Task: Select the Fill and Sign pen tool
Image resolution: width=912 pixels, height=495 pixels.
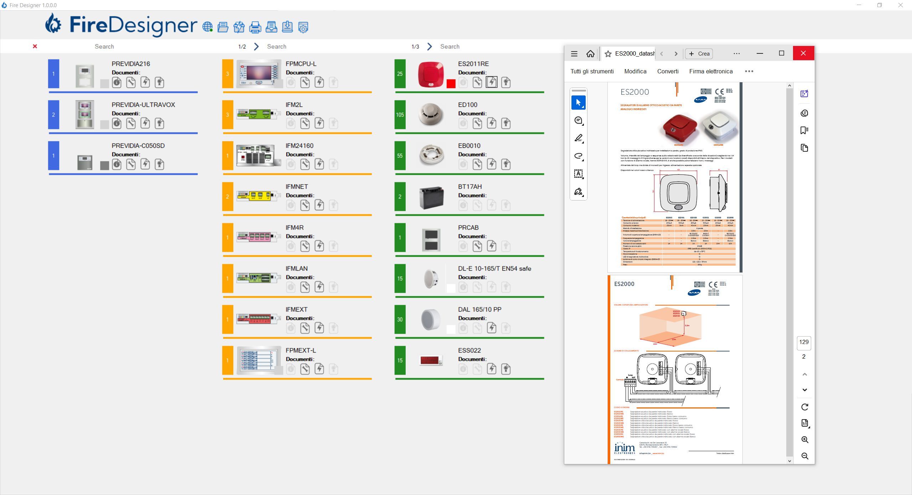Action: 579,192
